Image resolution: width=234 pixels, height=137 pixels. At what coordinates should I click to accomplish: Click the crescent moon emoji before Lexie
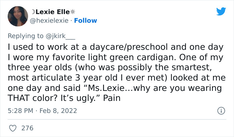pyautogui.click(x=33, y=11)
